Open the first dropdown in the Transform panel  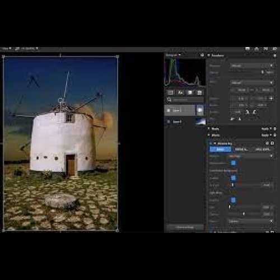coord(251,66)
